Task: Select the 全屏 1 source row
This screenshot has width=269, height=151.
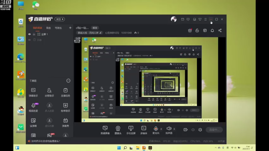Action: click(50, 34)
